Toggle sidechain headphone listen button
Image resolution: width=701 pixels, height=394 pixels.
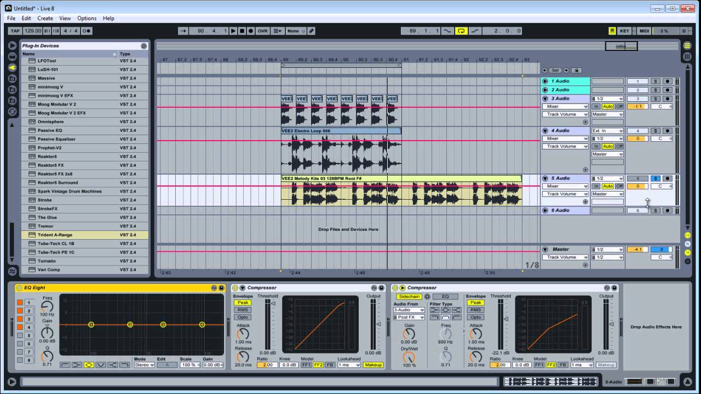[x=427, y=297]
